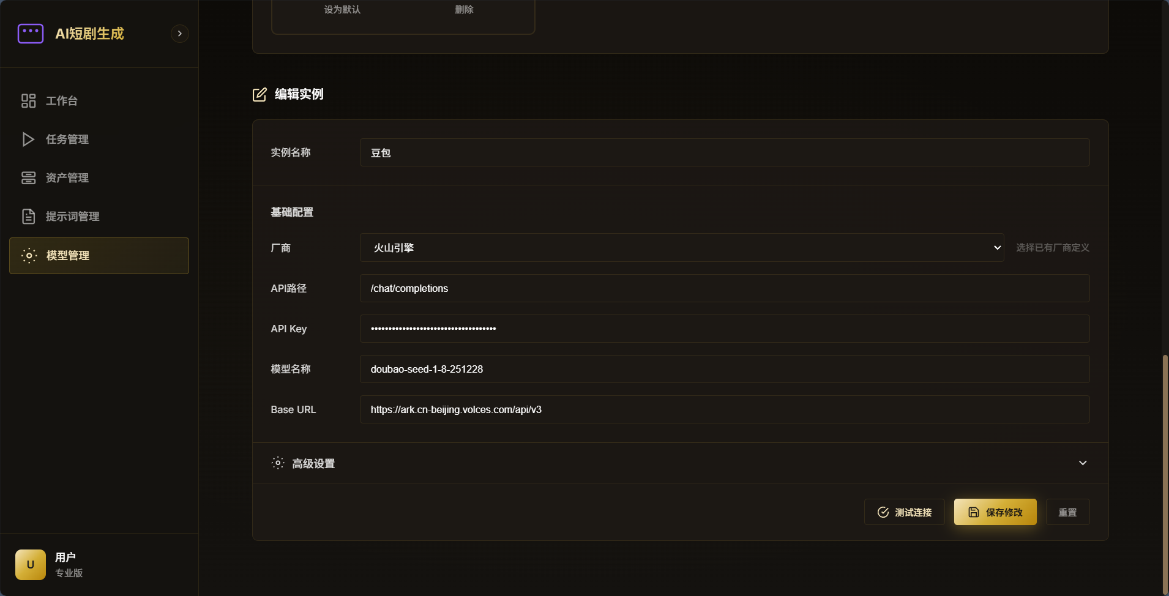Select 模型管理 in the sidebar menu
The image size is (1169, 596).
tap(99, 256)
